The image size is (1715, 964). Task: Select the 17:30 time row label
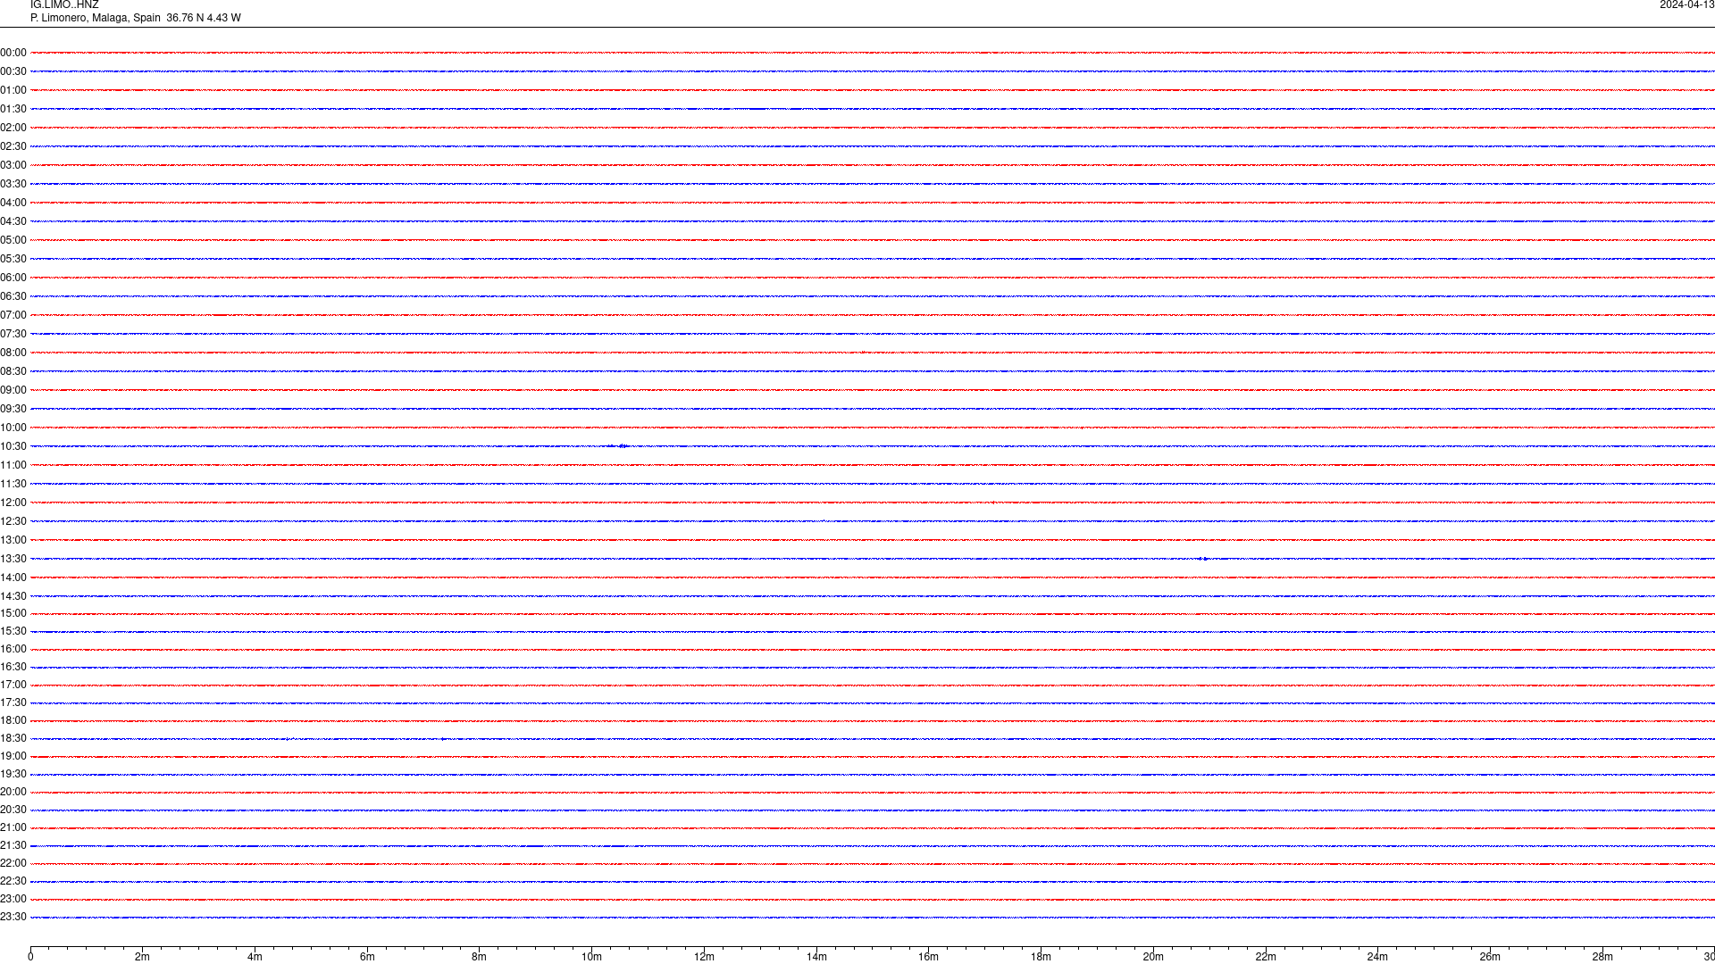point(13,702)
